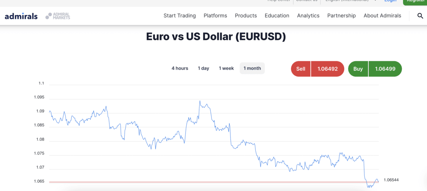This screenshot has height=191, width=427.
Task: Click the Login link
Action: point(390,1)
